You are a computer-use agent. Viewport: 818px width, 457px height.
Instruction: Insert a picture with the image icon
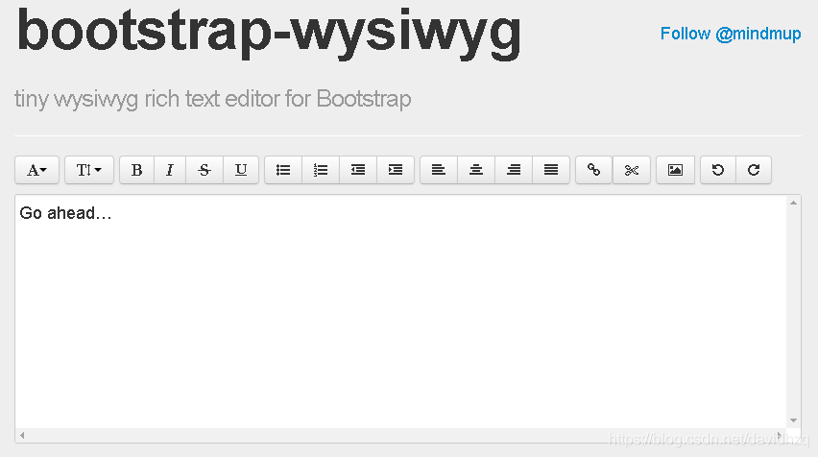point(675,170)
